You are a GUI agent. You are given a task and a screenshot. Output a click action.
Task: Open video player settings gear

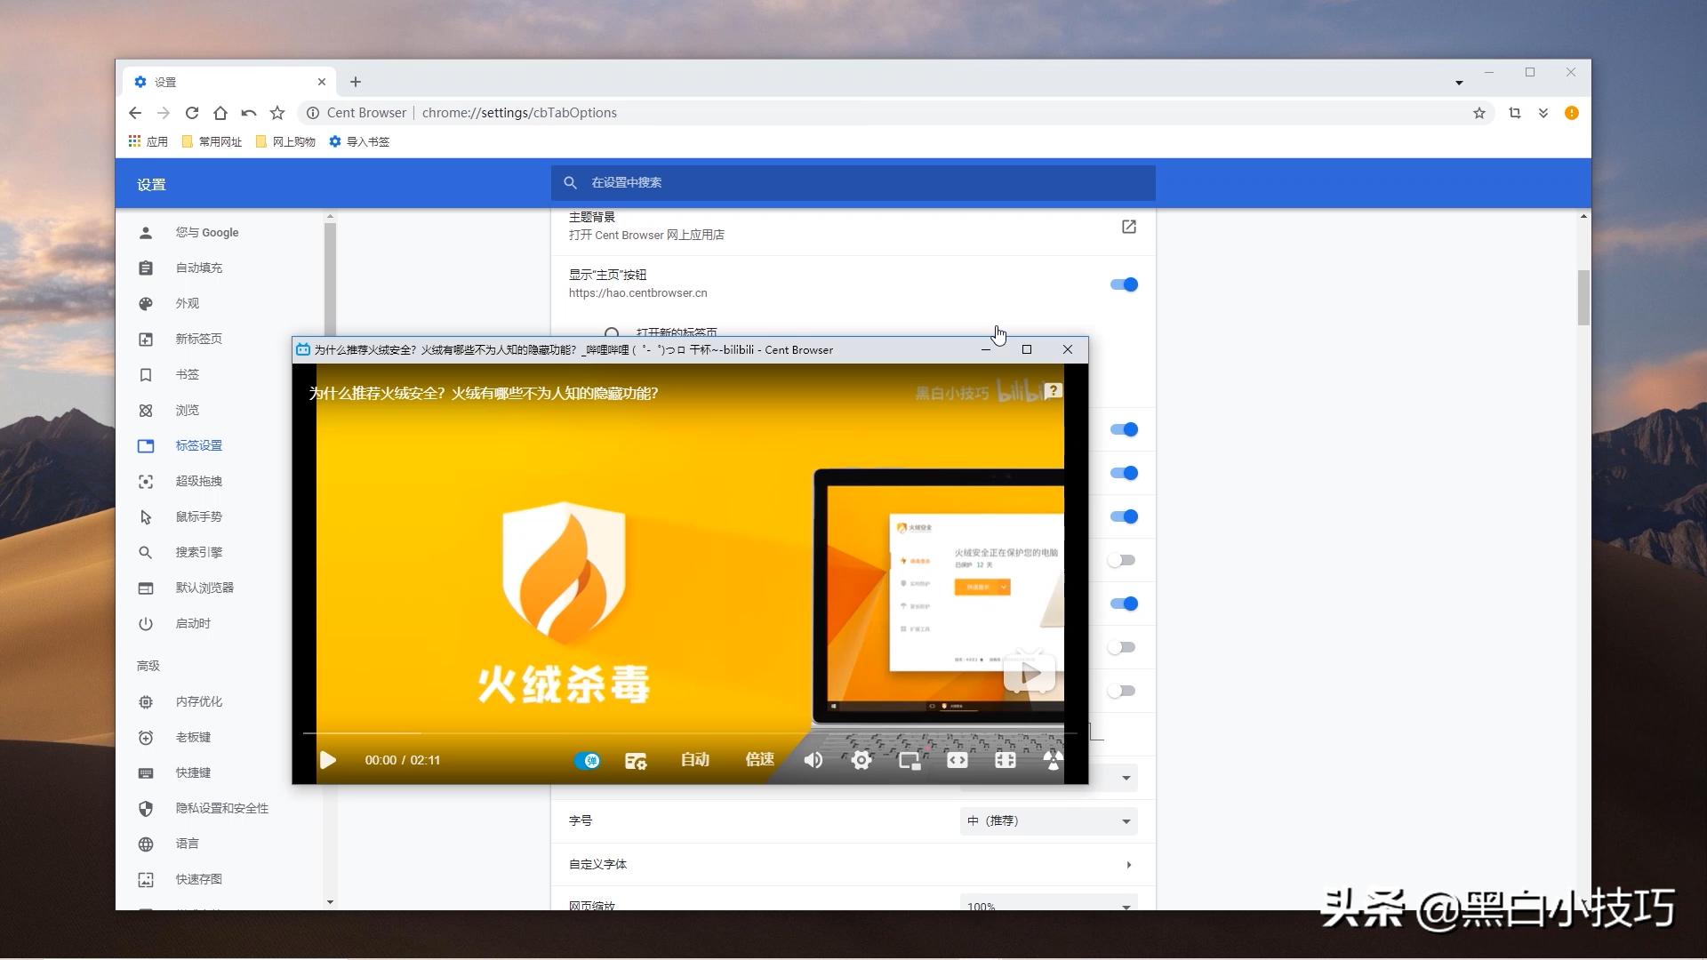coord(861,760)
